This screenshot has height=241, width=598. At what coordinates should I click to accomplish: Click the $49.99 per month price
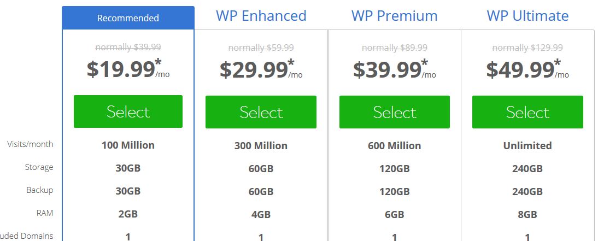point(527,69)
